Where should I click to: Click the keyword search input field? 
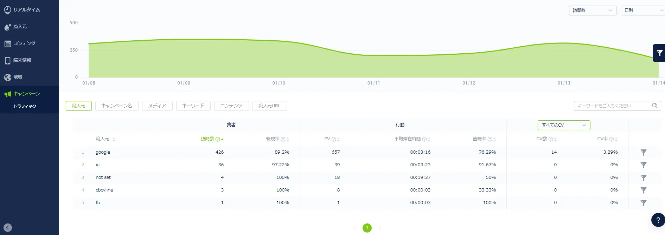coord(612,106)
